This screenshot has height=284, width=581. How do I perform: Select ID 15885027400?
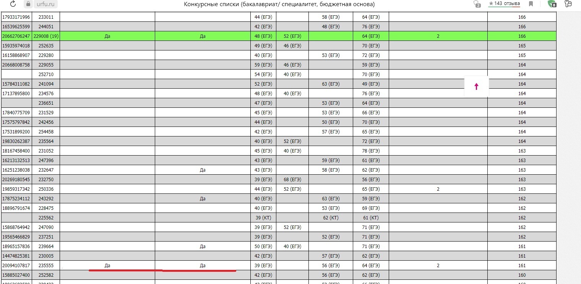pos(16,275)
